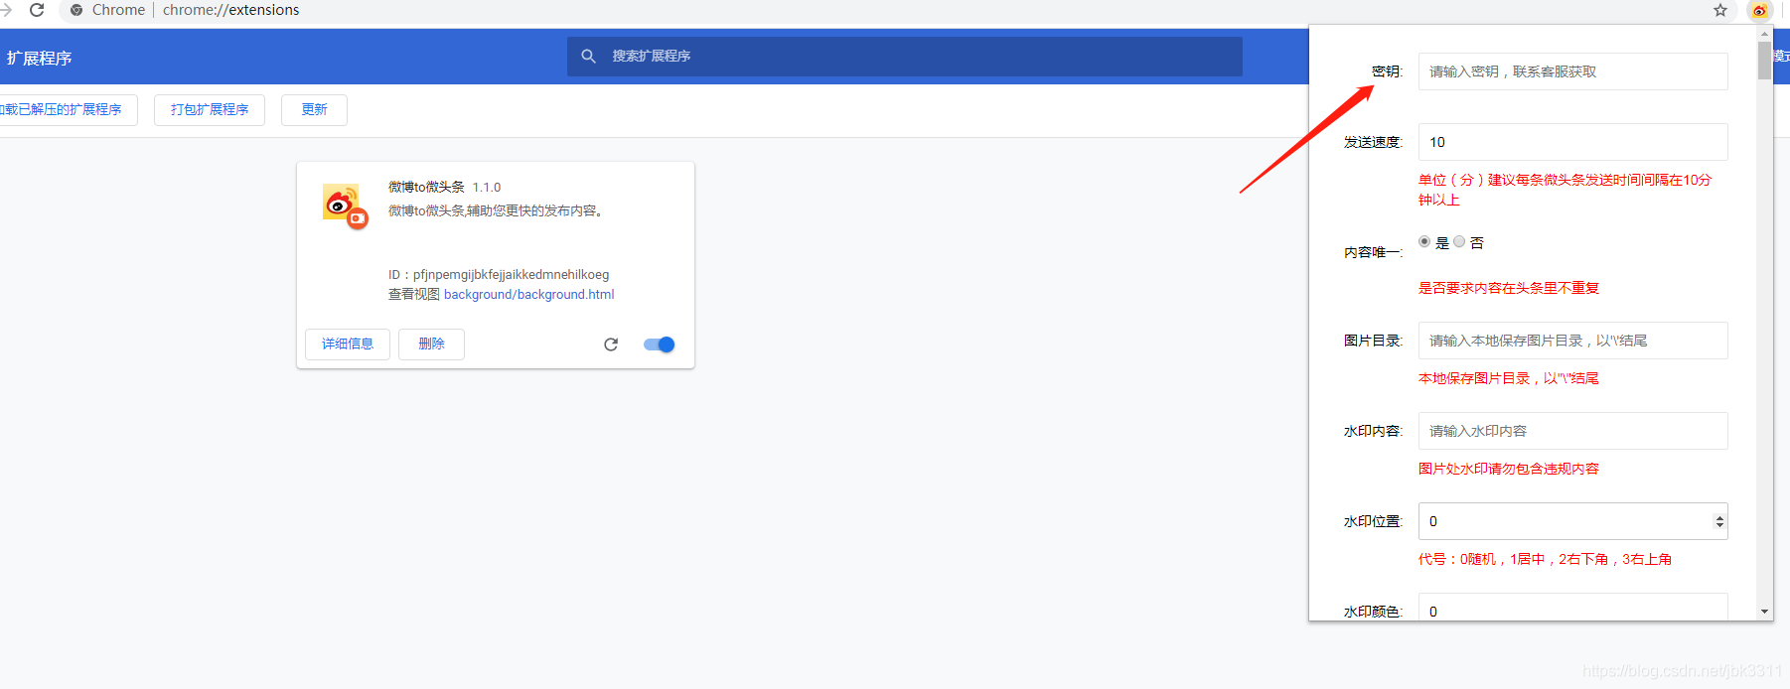Click the popup scrollbar up arrow

(1764, 33)
